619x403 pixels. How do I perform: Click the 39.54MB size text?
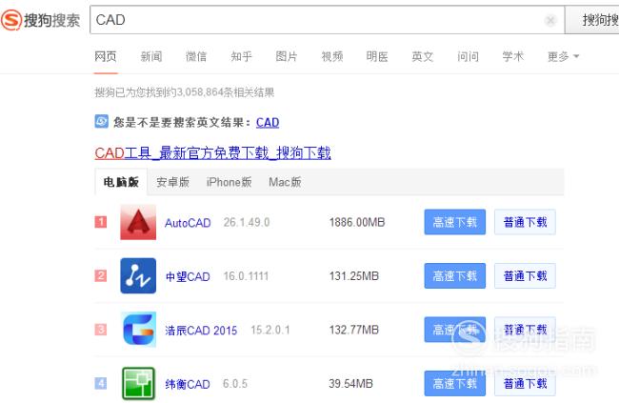351,383
